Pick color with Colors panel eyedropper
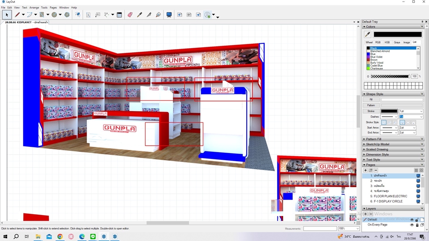This screenshot has height=241, width=429. pyautogui.click(x=367, y=34)
